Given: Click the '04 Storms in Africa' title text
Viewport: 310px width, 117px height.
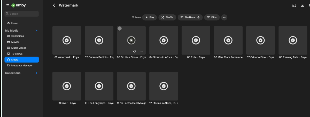Looking at the screenshot, I should click(164, 57).
